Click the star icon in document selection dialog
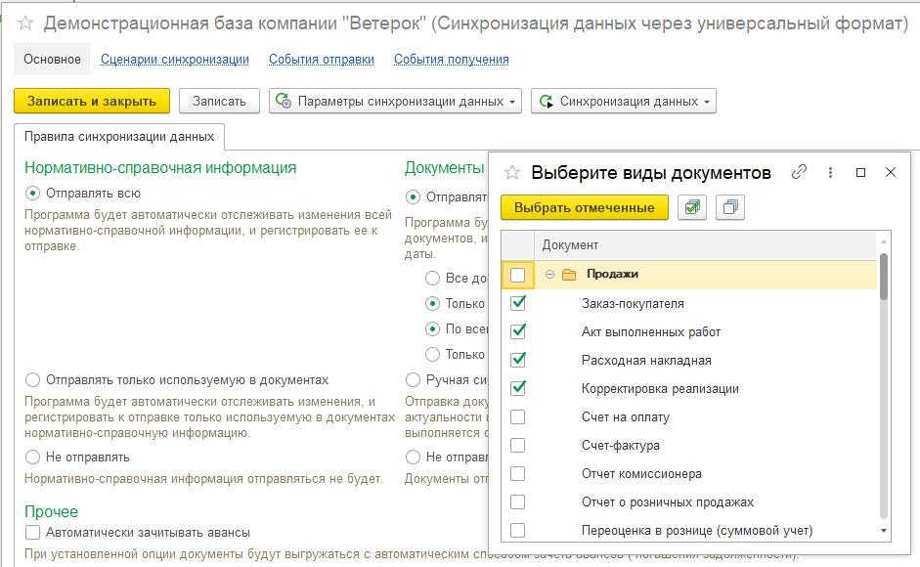 [x=510, y=173]
